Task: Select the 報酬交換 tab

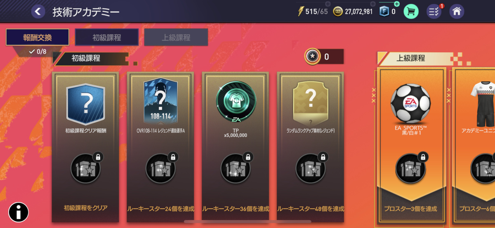Action: (x=37, y=37)
